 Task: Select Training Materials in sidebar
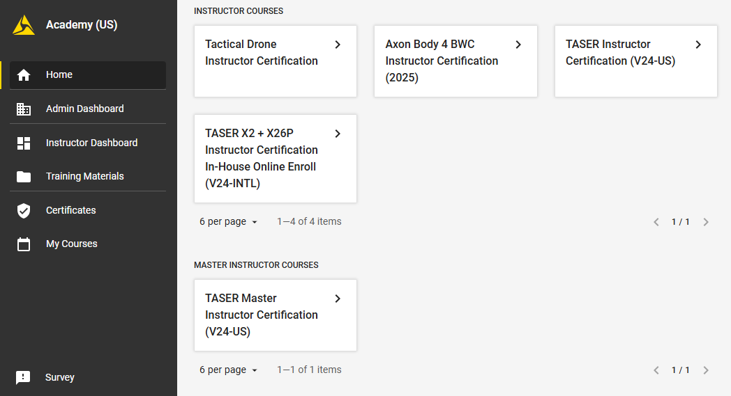pyautogui.click(x=85, y=177)
